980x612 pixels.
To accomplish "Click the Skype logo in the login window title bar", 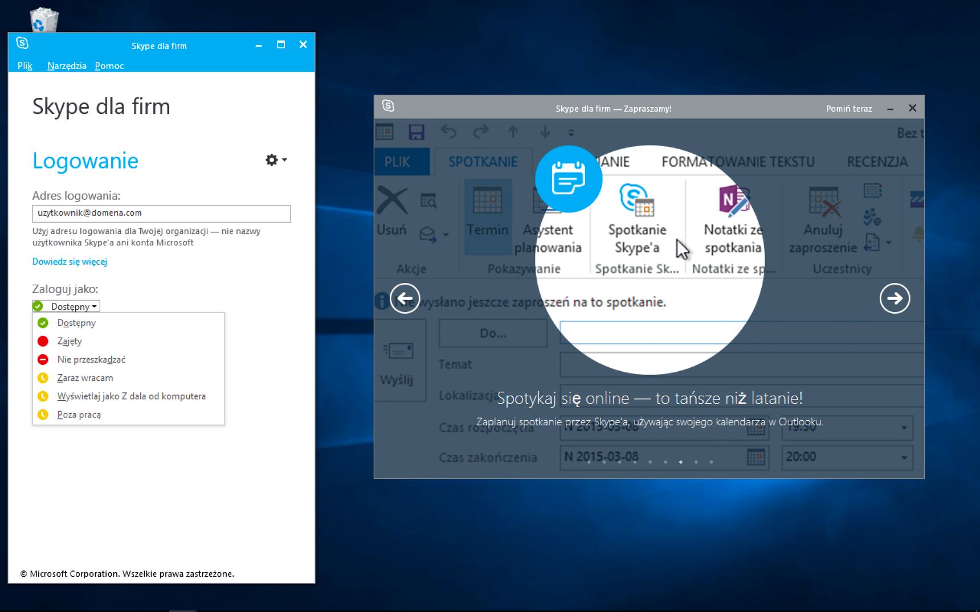I will pos(22,43).
